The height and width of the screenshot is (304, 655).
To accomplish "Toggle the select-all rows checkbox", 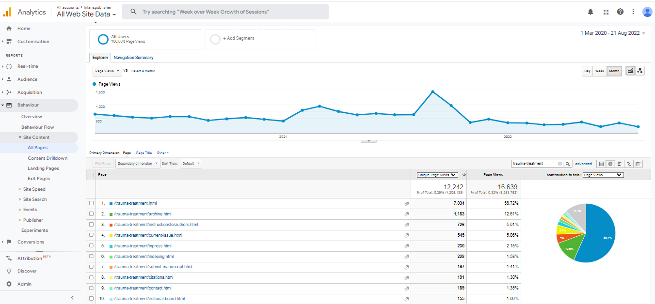I will click(x=92, y=175).
